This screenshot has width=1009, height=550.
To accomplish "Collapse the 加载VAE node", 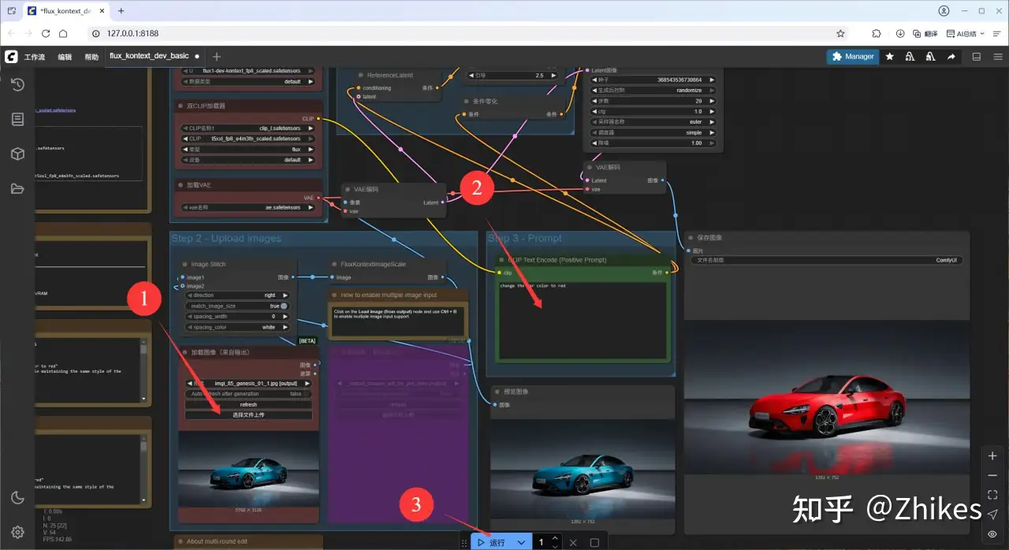I will pos(181,184).
